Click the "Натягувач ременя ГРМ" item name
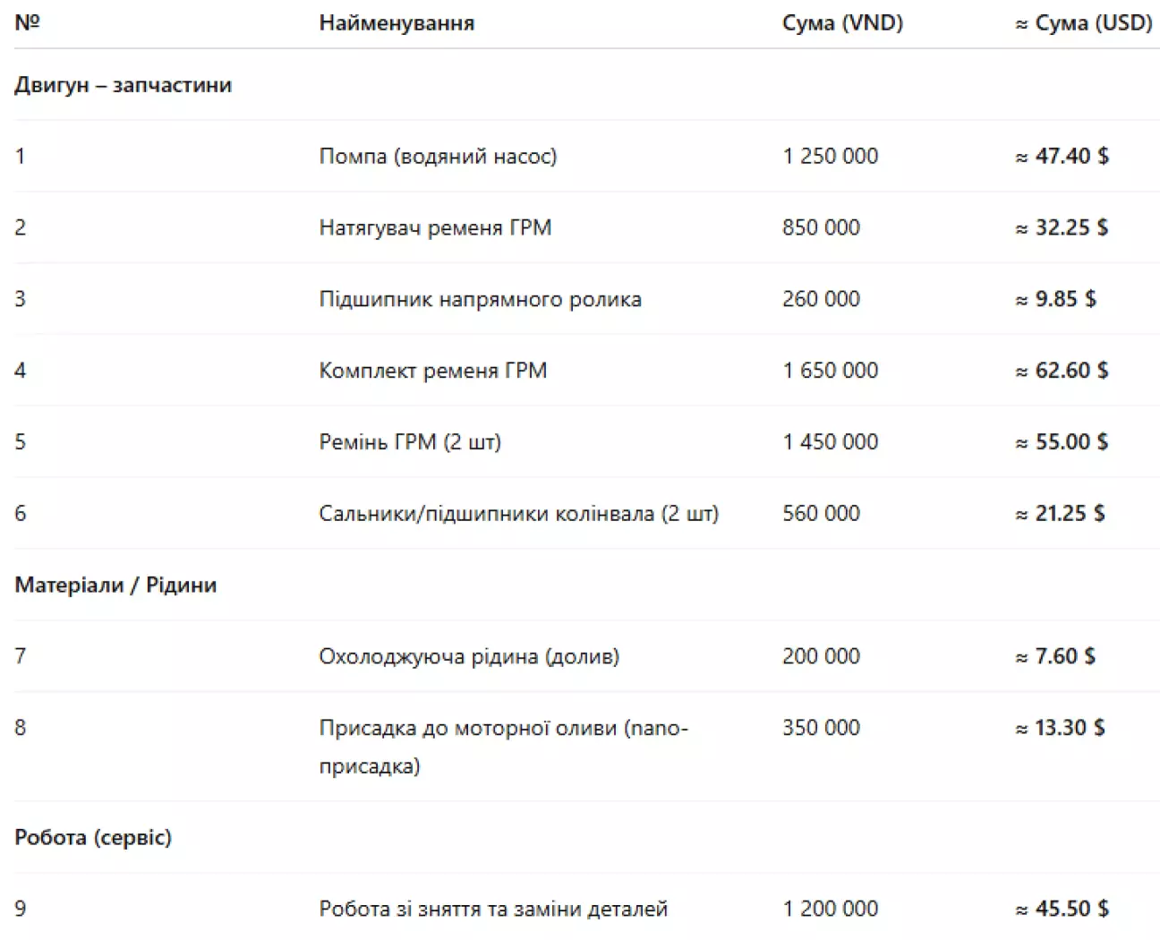Screen dimensions: 1160x940 pos(435,228)
